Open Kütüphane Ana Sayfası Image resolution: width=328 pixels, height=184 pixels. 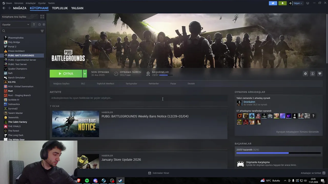(19, 17)
